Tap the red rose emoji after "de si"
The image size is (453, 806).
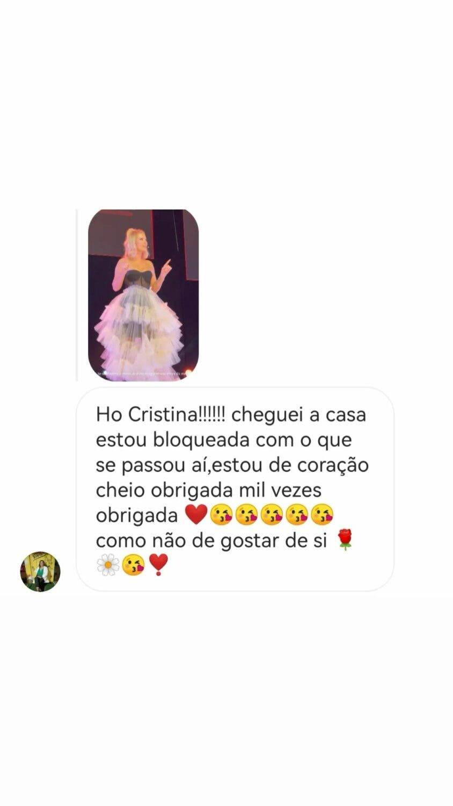click(345, 540)
